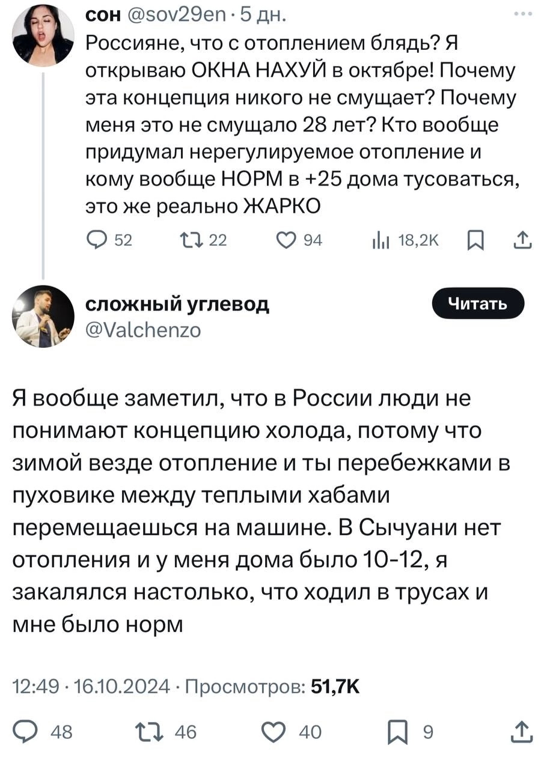Bookmark the original сон tweet
Screen dimensions: 547x769
coord(474,241)
